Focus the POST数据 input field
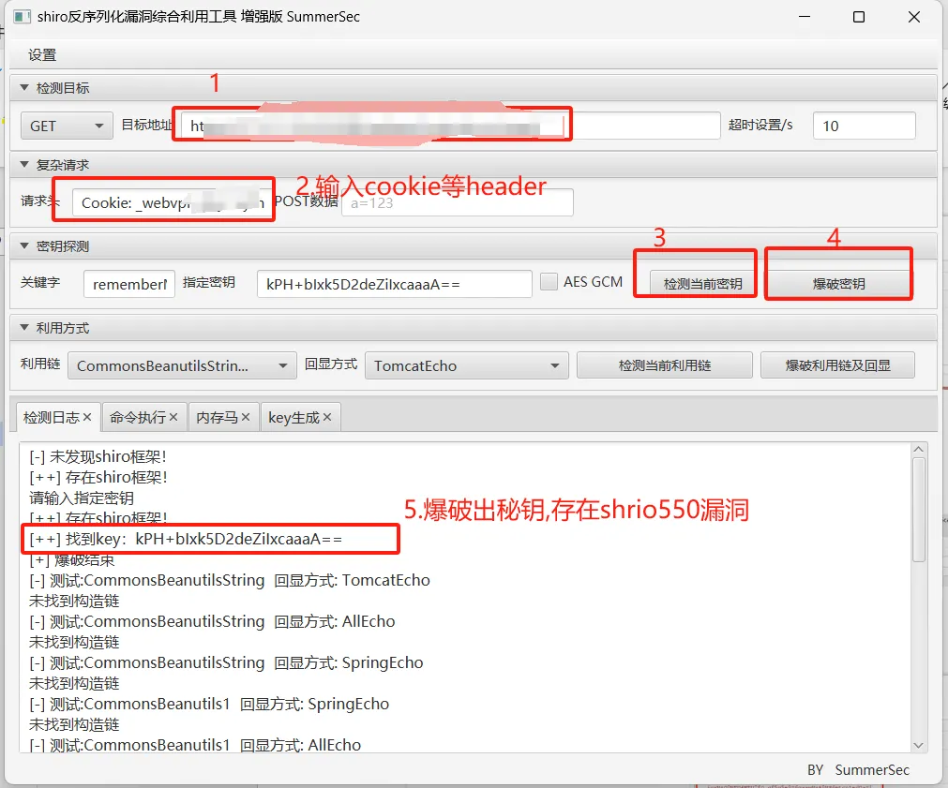The image size is (948, 788). coord(457,202)
